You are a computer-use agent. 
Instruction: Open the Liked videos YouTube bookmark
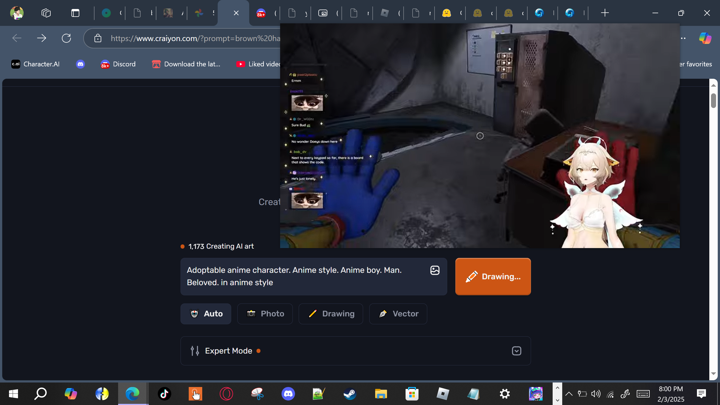(x=258, y=64)
